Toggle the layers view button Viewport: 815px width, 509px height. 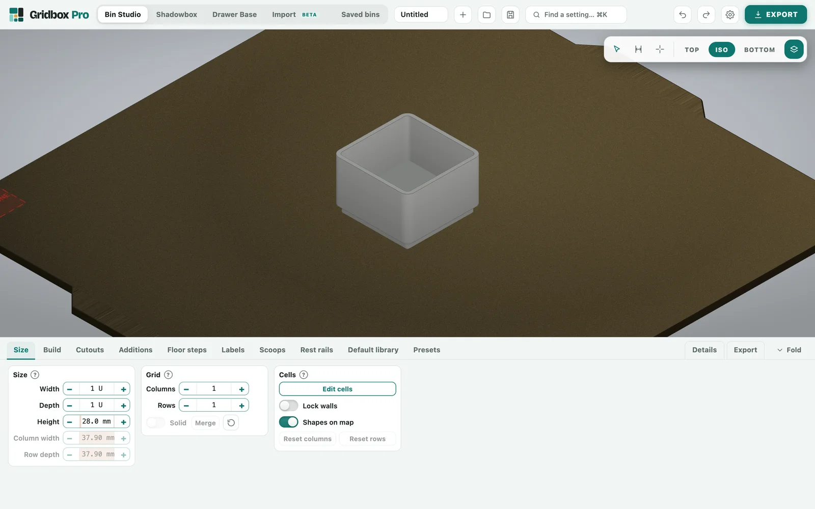click(794, 49)
